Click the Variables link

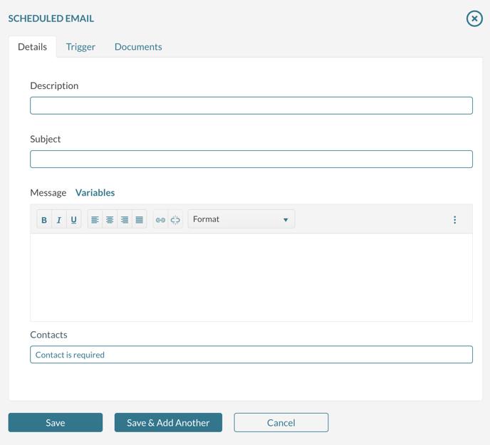95,193
